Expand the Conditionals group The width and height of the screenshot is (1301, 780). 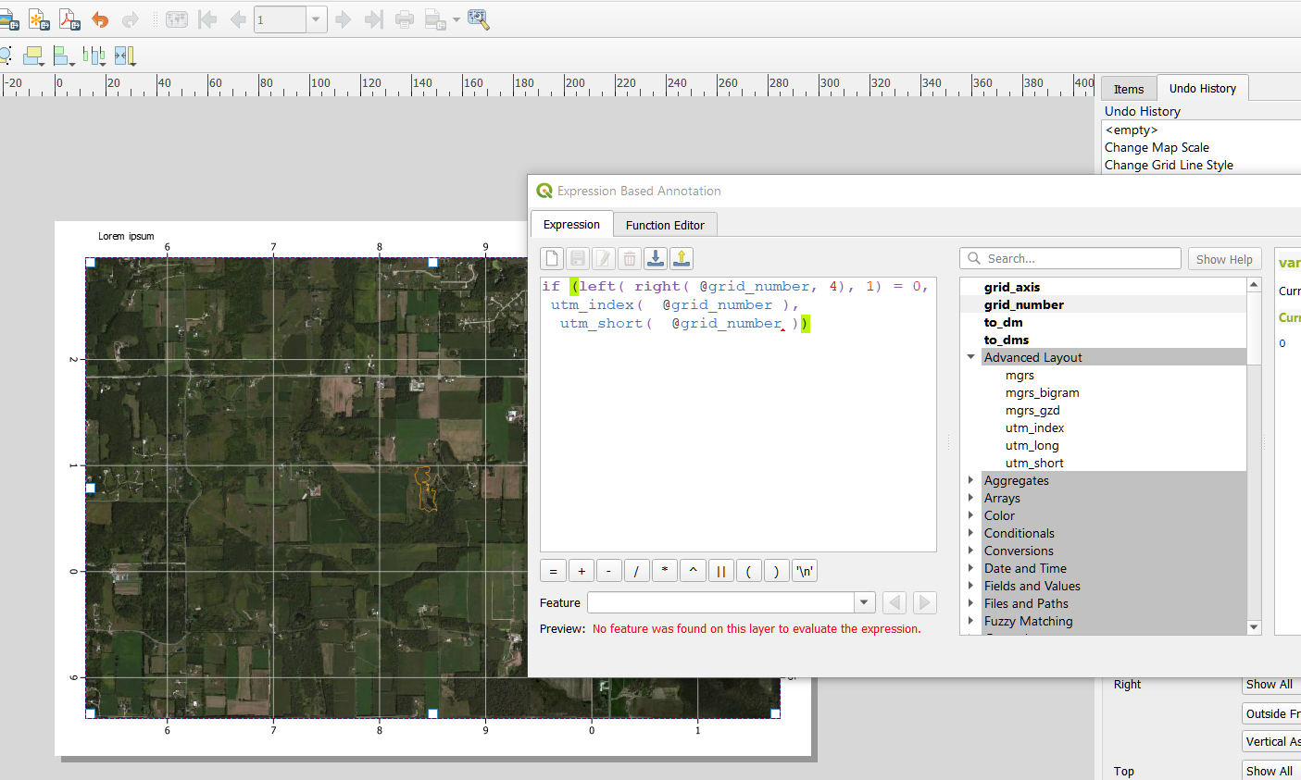970,533
